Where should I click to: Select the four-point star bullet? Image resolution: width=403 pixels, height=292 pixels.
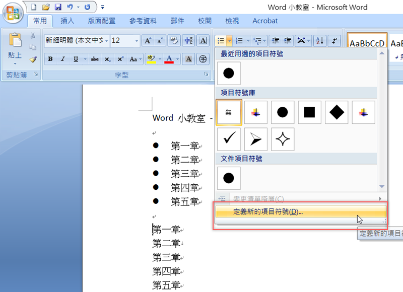point(283,139)
